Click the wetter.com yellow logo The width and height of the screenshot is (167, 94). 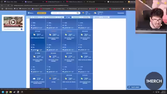pos(41,13)
